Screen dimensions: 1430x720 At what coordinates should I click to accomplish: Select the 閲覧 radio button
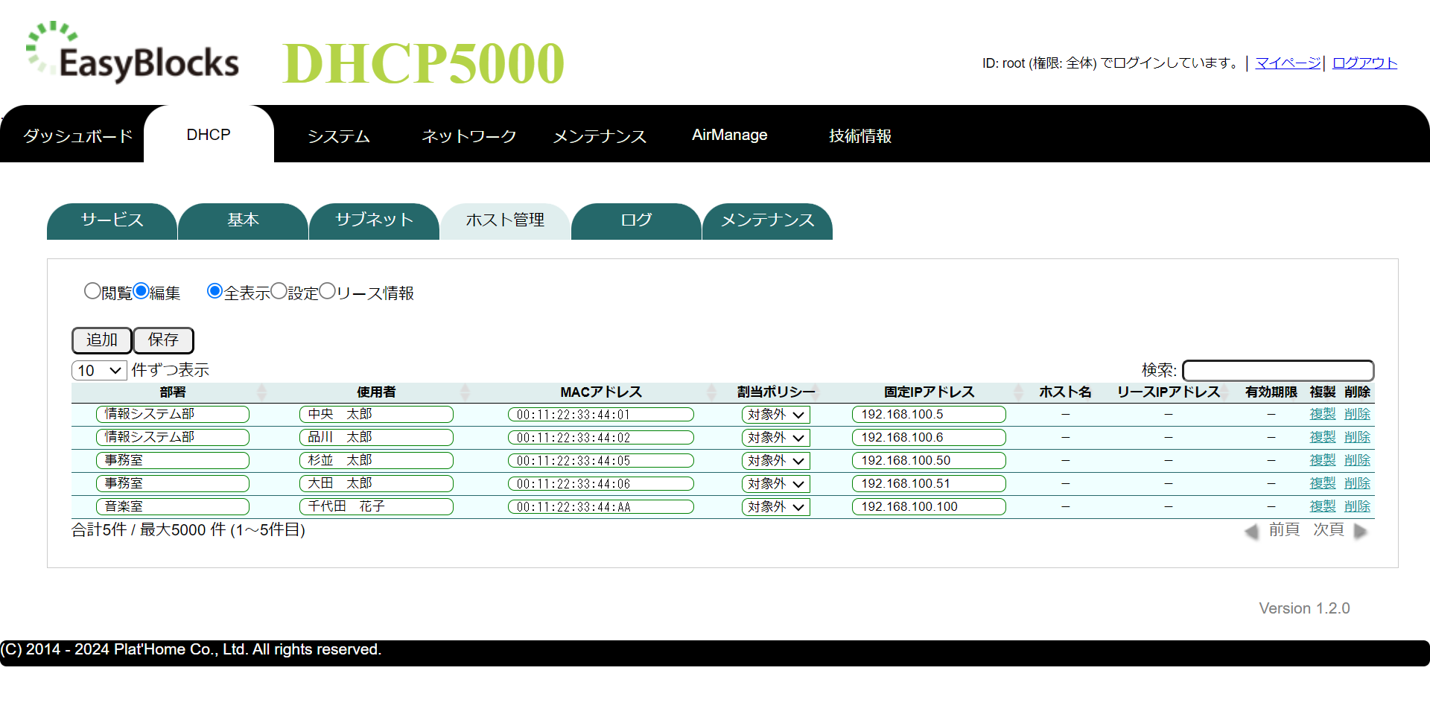click(x=92, y=291)
